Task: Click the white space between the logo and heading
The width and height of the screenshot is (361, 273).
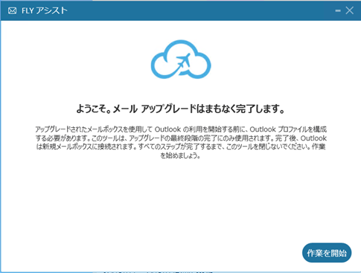Action: point(181,91)
